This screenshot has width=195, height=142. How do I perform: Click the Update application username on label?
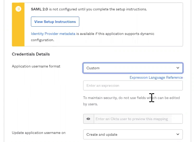click(38, 133)
